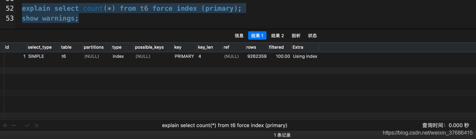The image size is (476, 139).
Task: Click the discard changes X icon
Action: [x=37, y=126]
